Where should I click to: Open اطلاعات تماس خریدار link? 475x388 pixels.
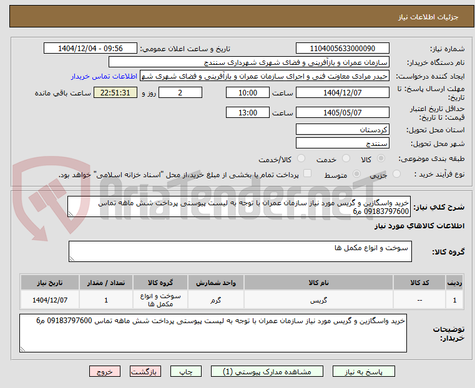tap(104, 76)
